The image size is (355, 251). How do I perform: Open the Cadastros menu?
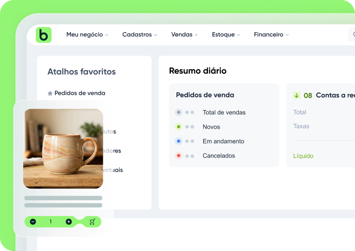point(140,34)
